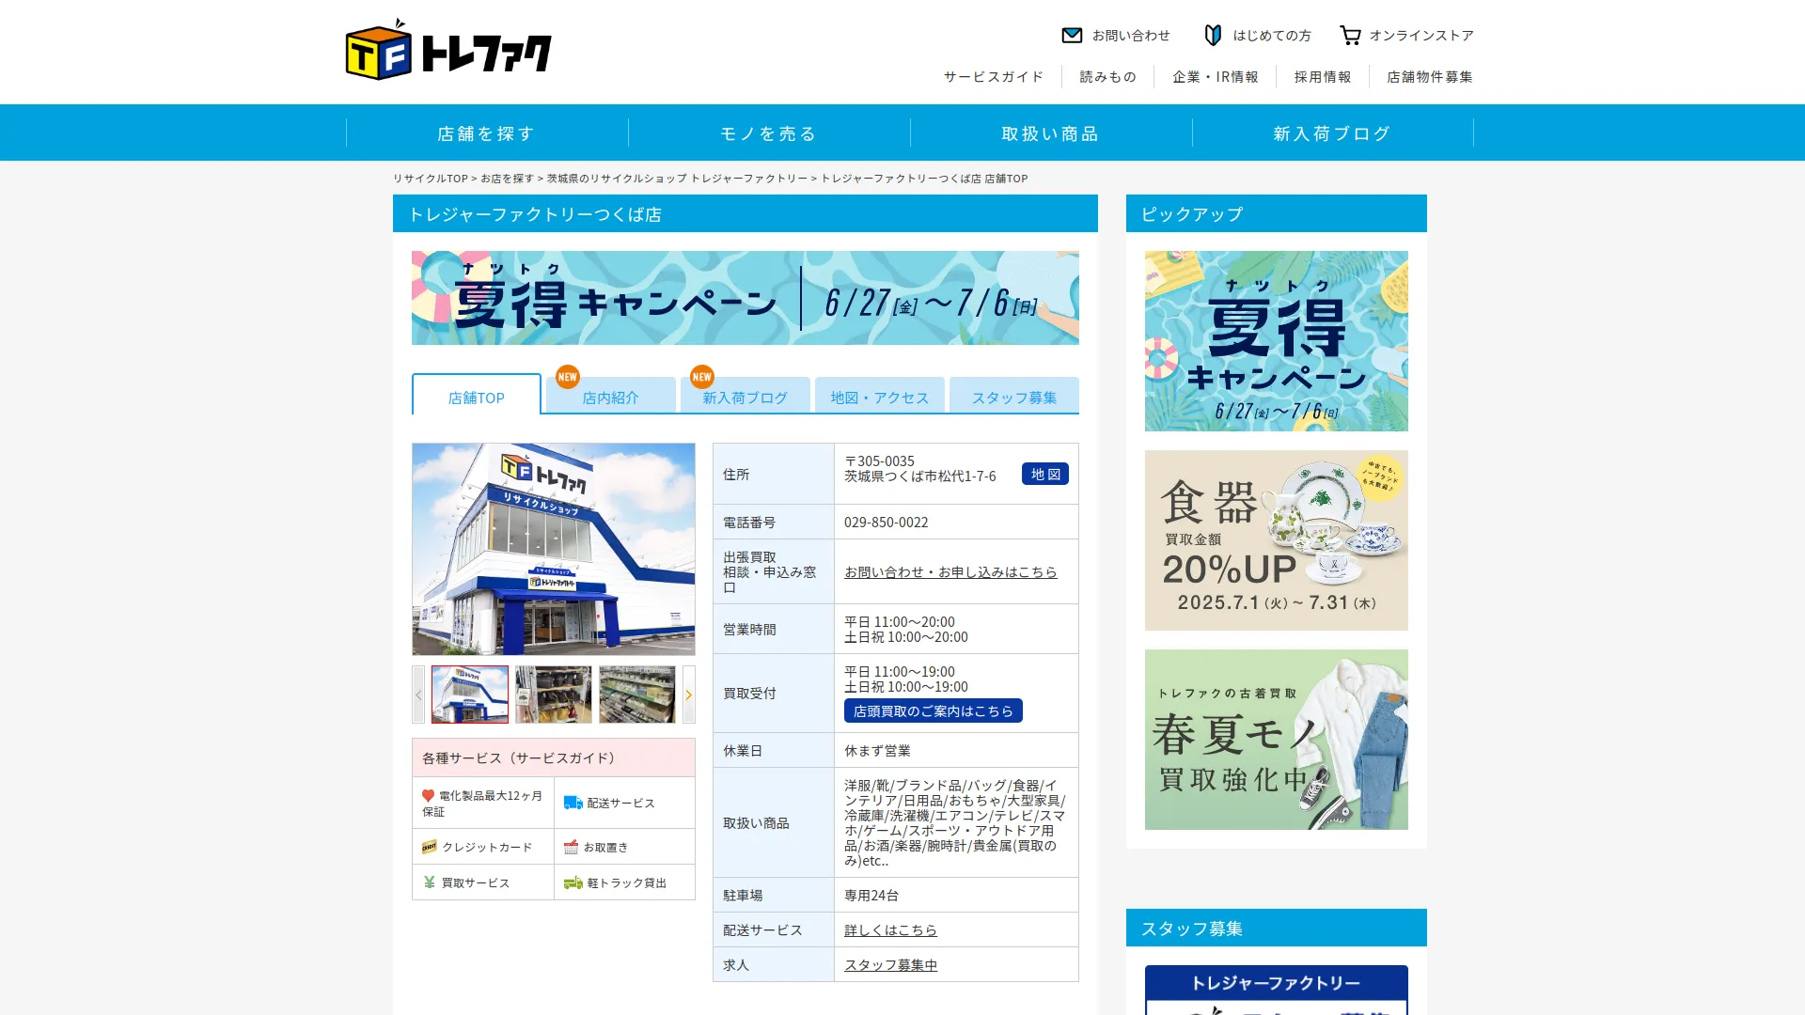Click 店頭買取のご案内はこちら button
The width and height of the screenshot is (1805, 1015).
pyautogui.click(x=934, y=710)
